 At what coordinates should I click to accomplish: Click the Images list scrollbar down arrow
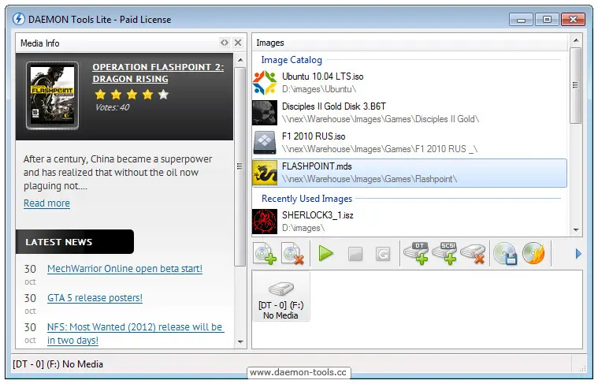click(576, 229)
